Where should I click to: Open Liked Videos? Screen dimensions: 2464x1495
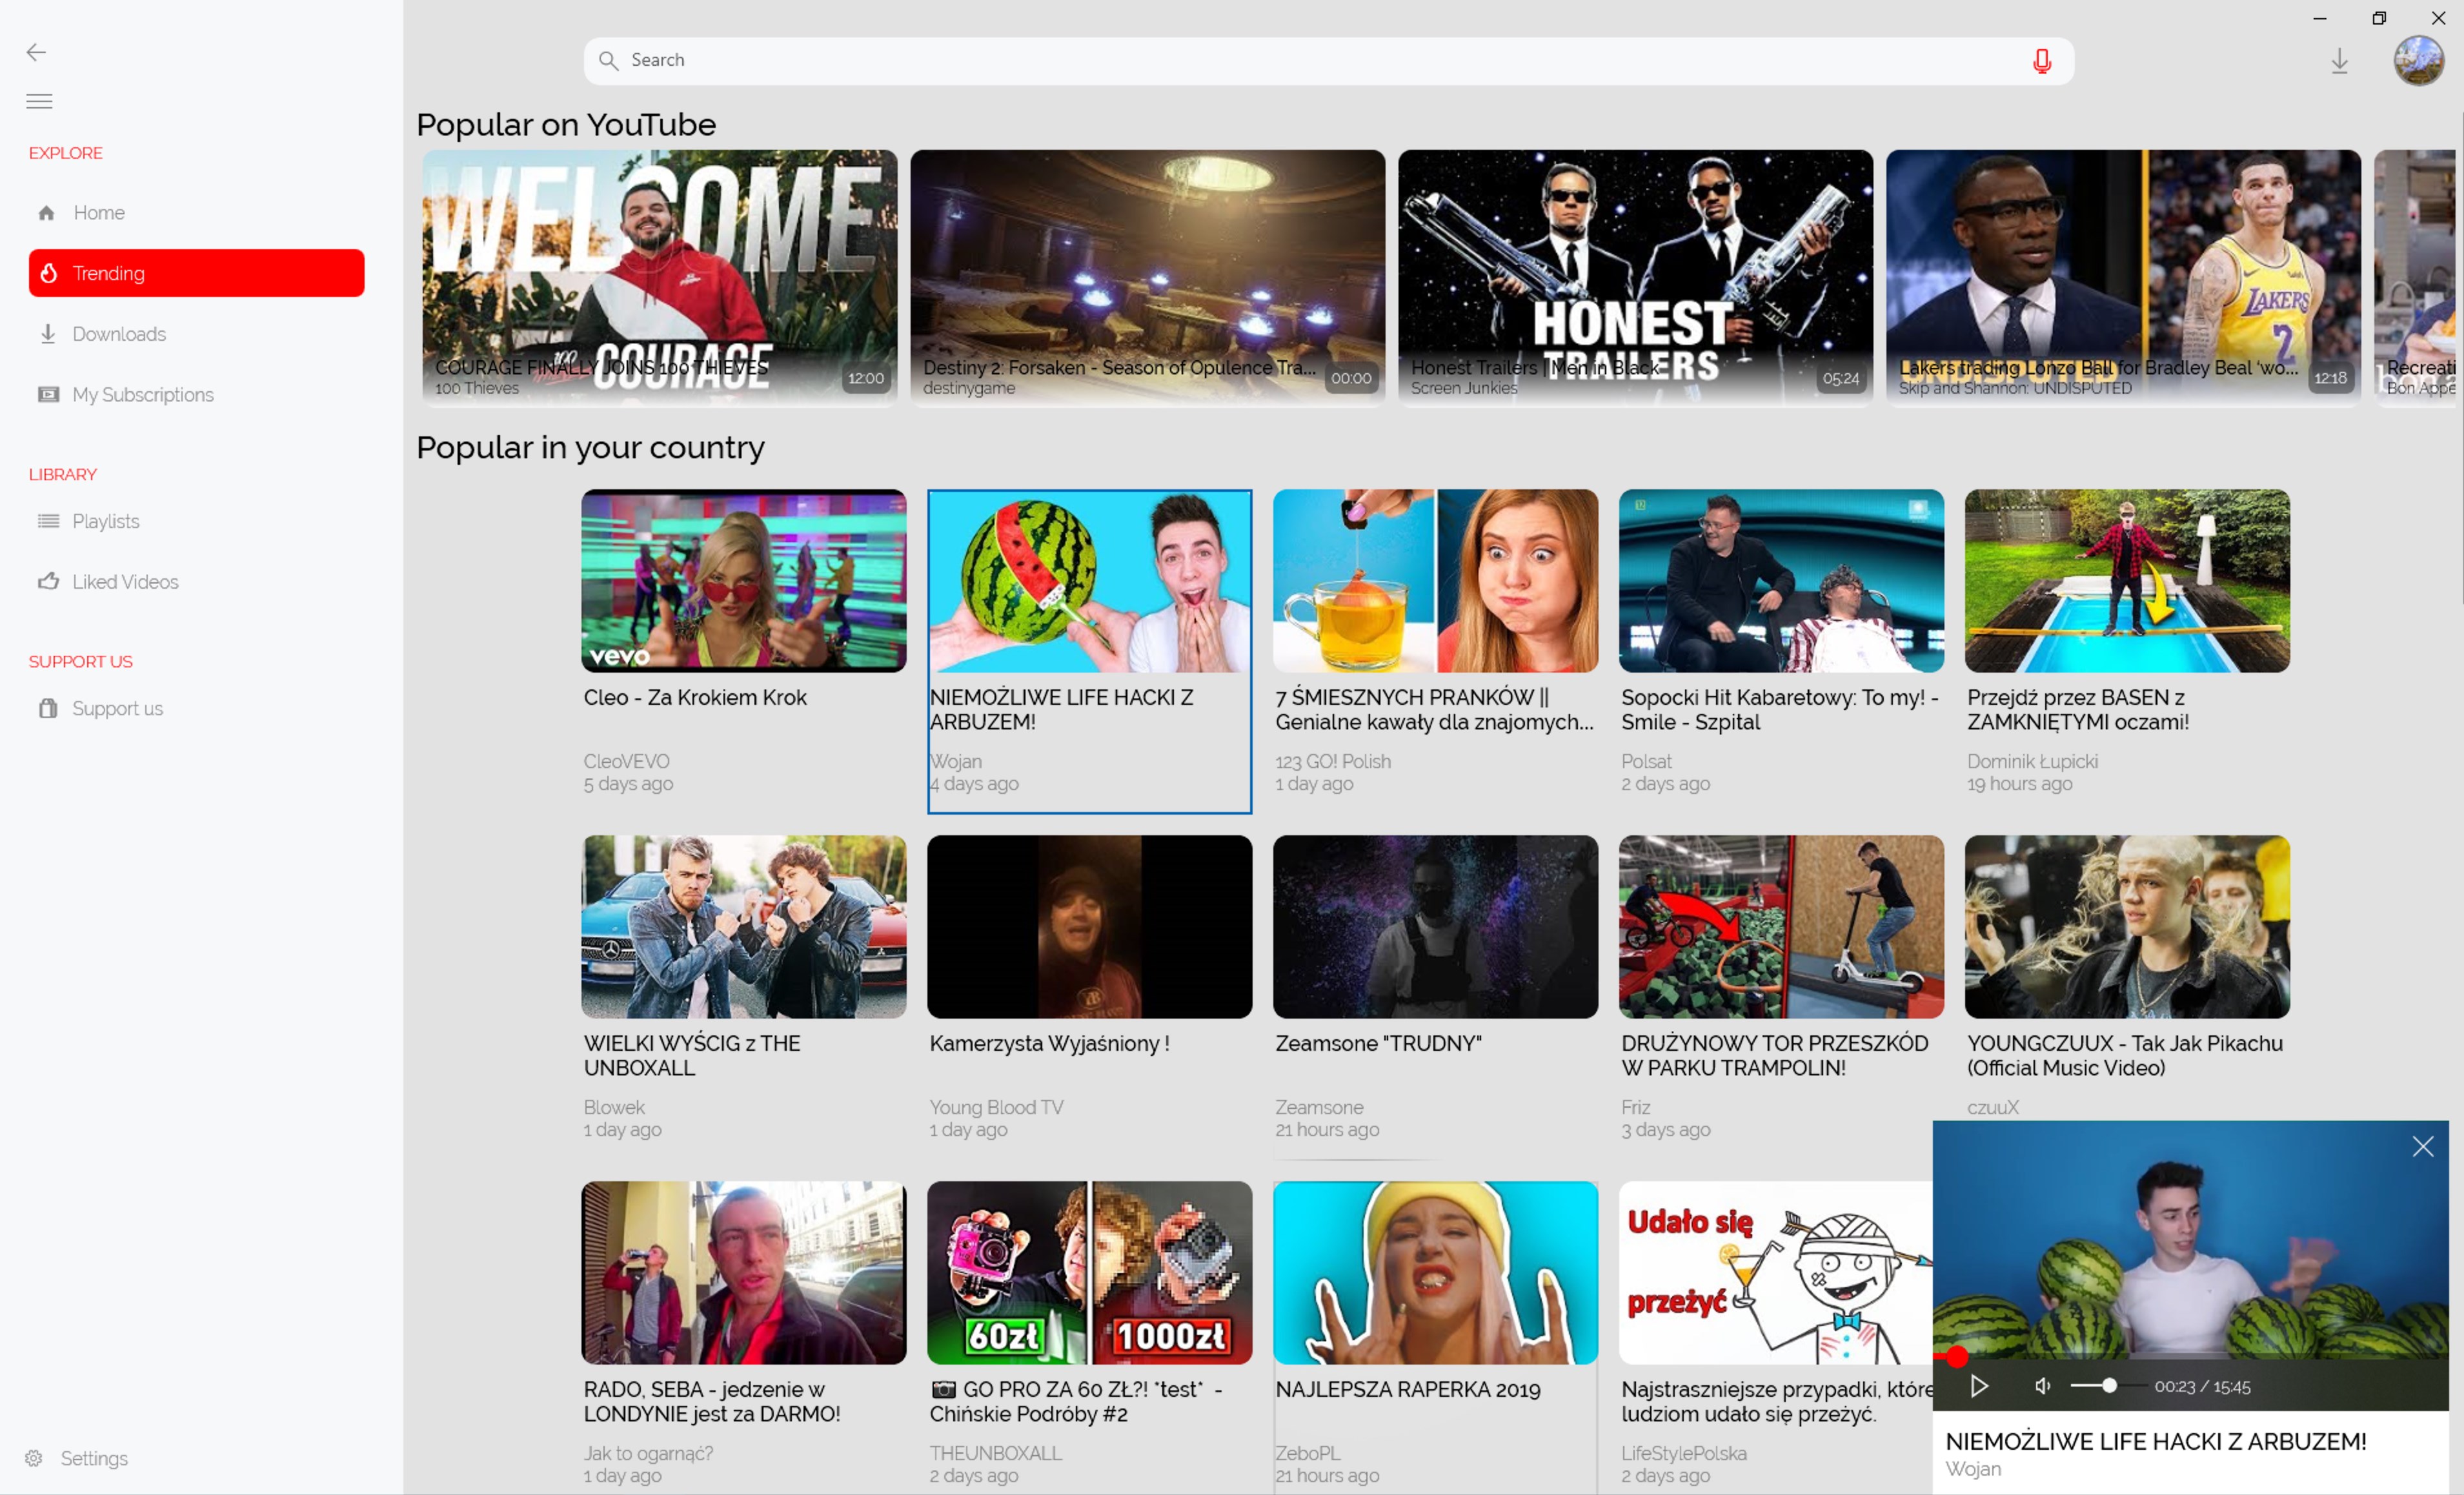(x=124, y=582)
